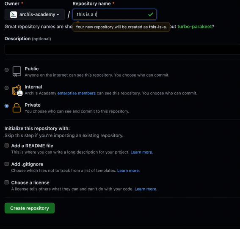This screenshot has height=229, width=240.
Task: Click the Internal organization building icon
Action: (x=17, y=90)
